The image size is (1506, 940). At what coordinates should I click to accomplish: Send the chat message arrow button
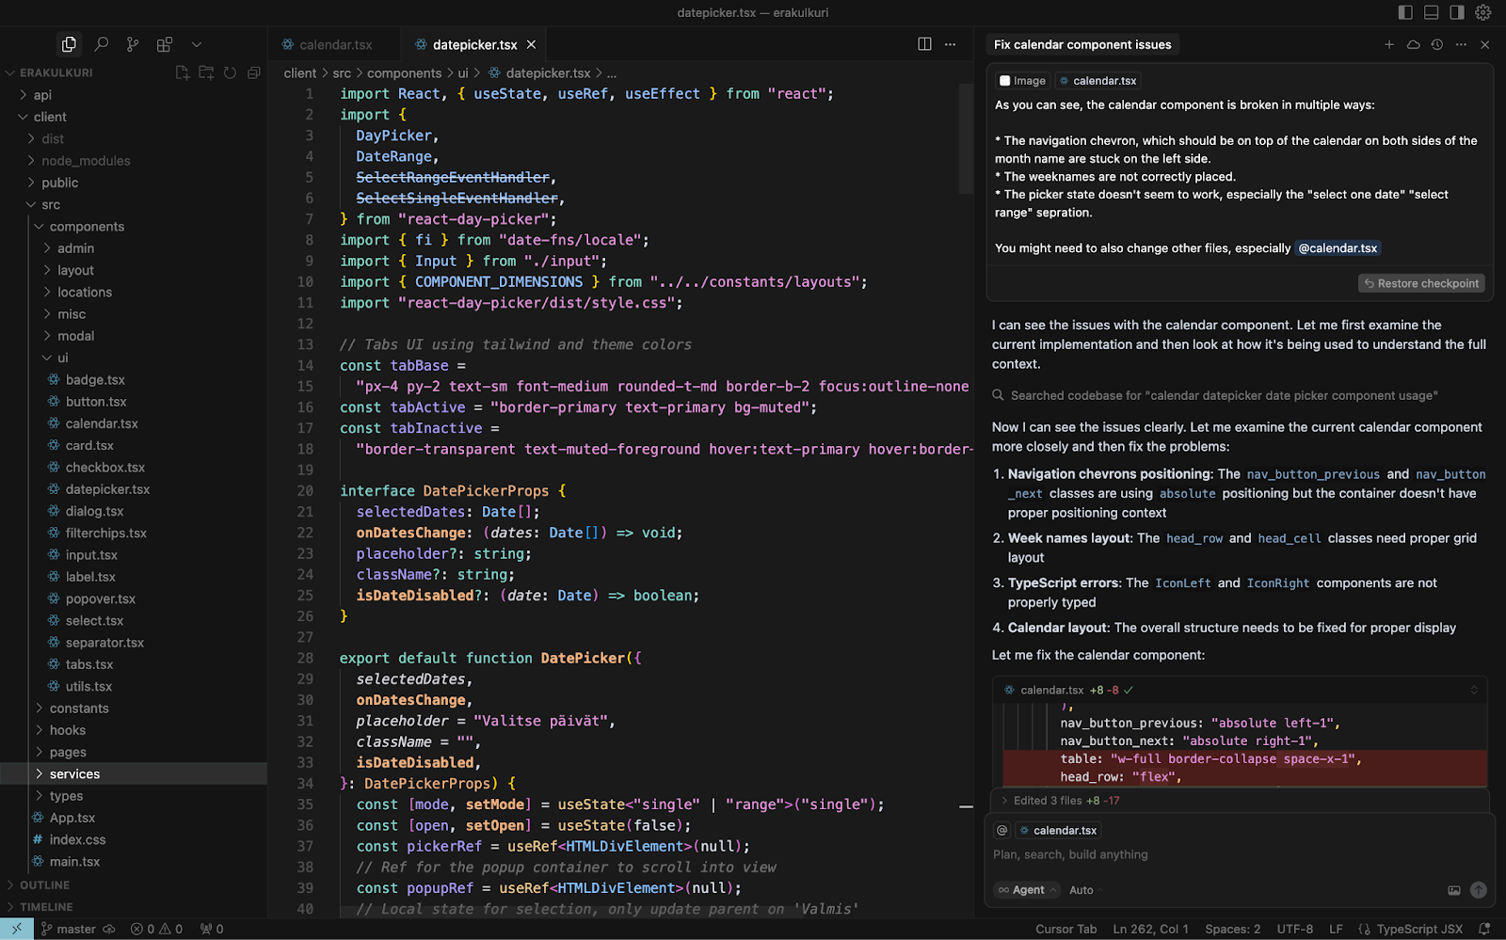click(x=1479, y=890)
